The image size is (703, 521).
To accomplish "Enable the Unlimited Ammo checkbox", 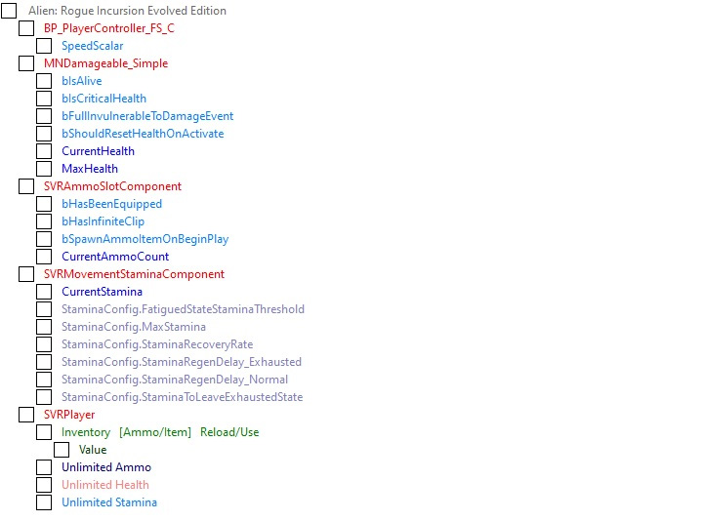I will tap(44, 467).
